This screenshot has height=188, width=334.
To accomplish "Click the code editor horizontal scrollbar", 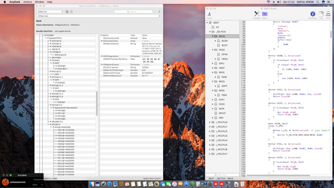I will pos(278,175).
